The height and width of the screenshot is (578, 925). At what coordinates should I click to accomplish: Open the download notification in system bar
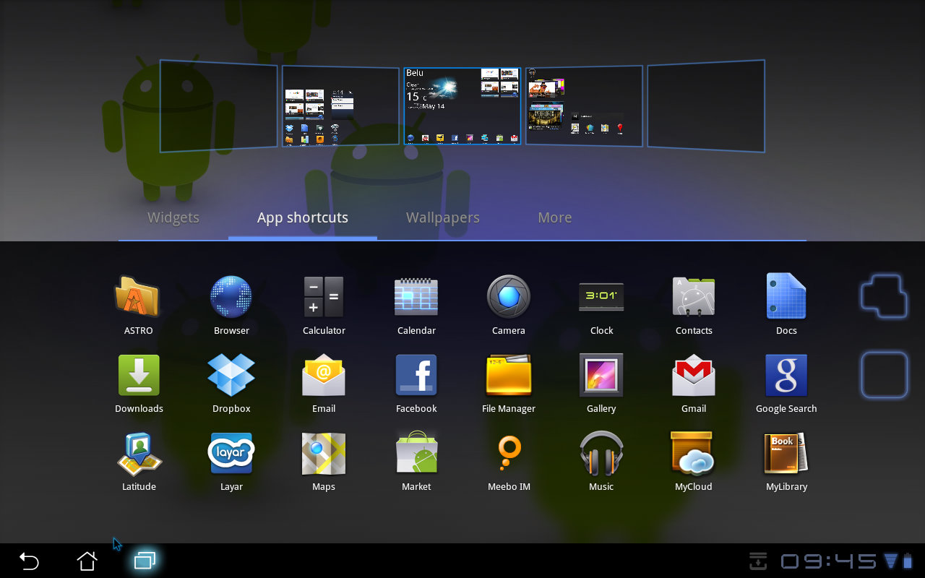tap(757, 561)
